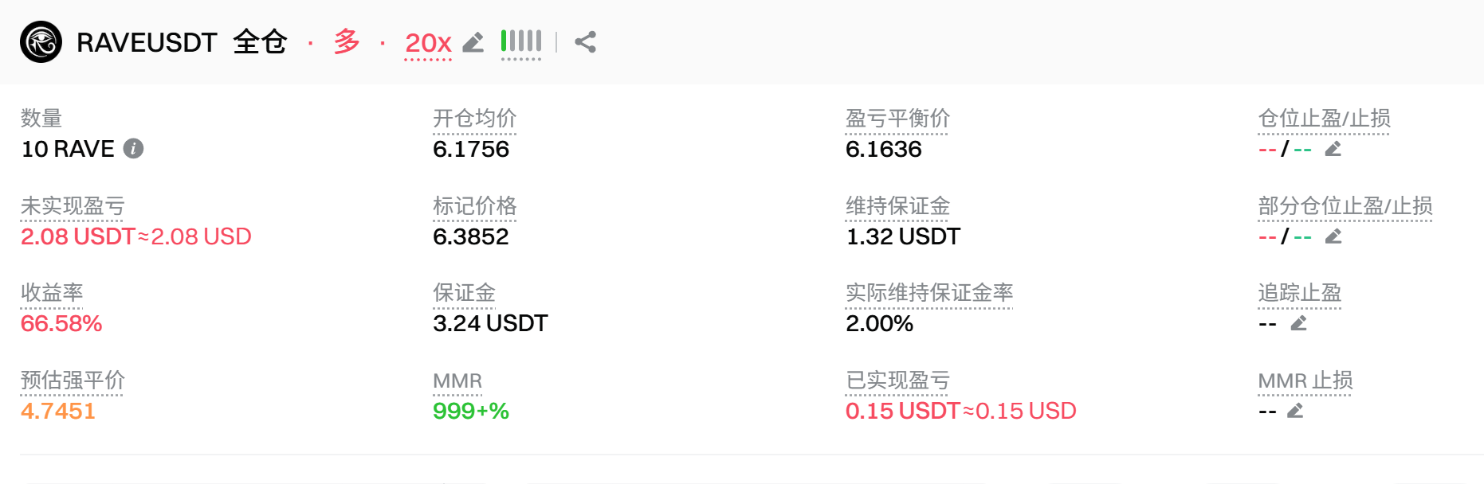Click the edit pencil for MMR 止损
Image resolution: width=1484 pixels, height=484 pixels.
click(x=1296, y=411)
